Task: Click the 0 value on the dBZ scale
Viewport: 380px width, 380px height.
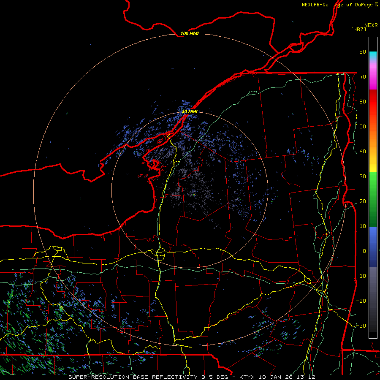Action: 364,251
